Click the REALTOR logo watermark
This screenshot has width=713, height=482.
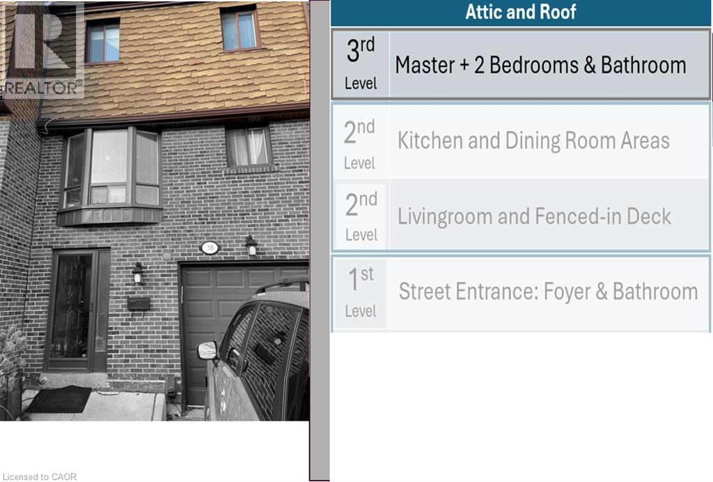[42, 49]
